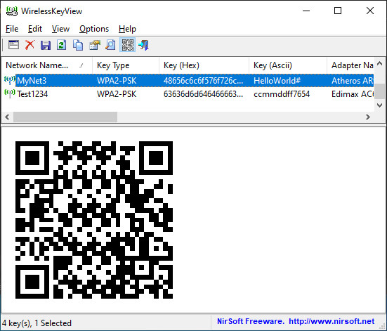Open the nirsoft.net link in status bar
Viewport: 387px width, 331px height.
332,321
